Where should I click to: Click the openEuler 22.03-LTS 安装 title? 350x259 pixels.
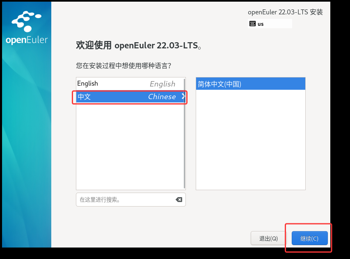285,12
